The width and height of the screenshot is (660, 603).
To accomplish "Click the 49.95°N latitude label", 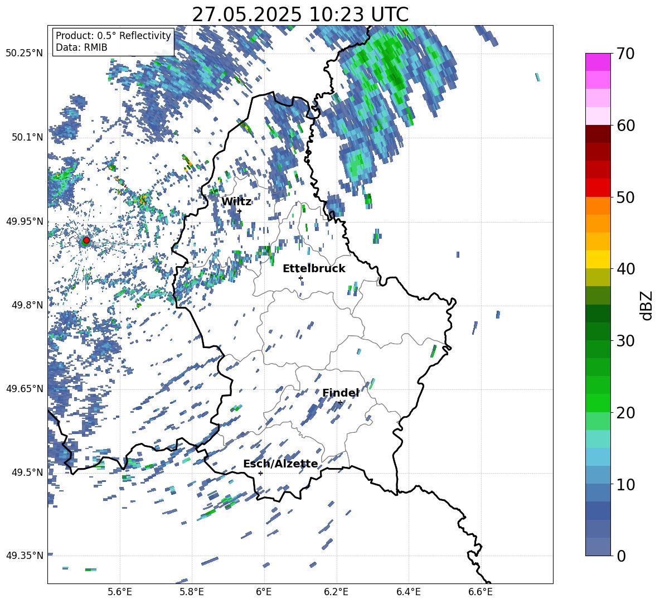I will coord(25,221).
